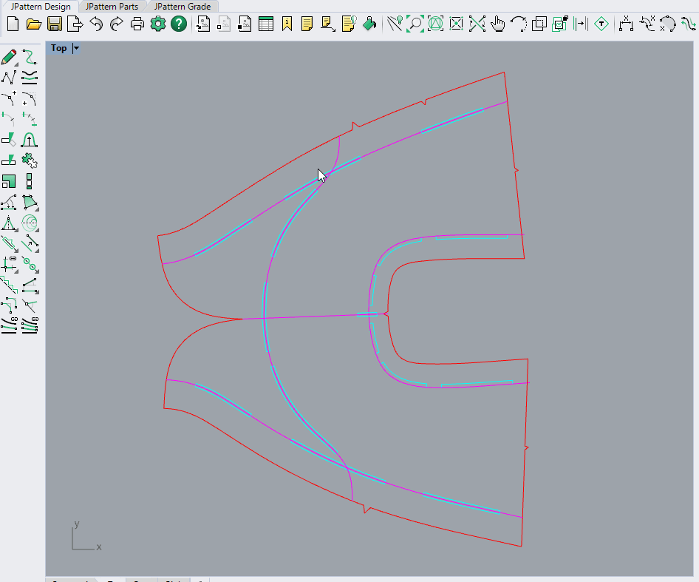Click the pan hand tool

pos(498,24)
